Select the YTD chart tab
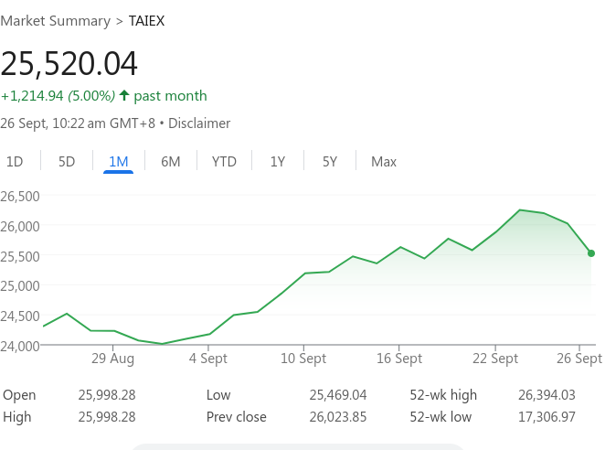 [x=224, y=162]
